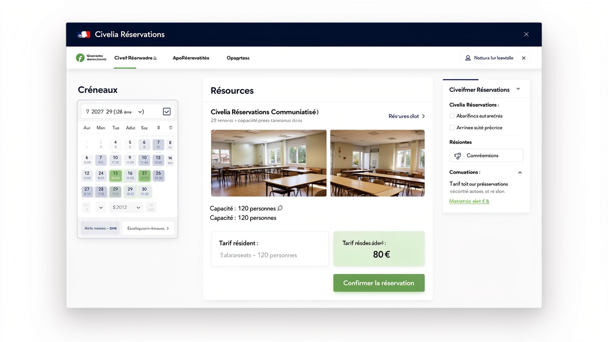This screenshot has height=342, width=608.
Task: Click the Comréemions field
Action: 486,155
